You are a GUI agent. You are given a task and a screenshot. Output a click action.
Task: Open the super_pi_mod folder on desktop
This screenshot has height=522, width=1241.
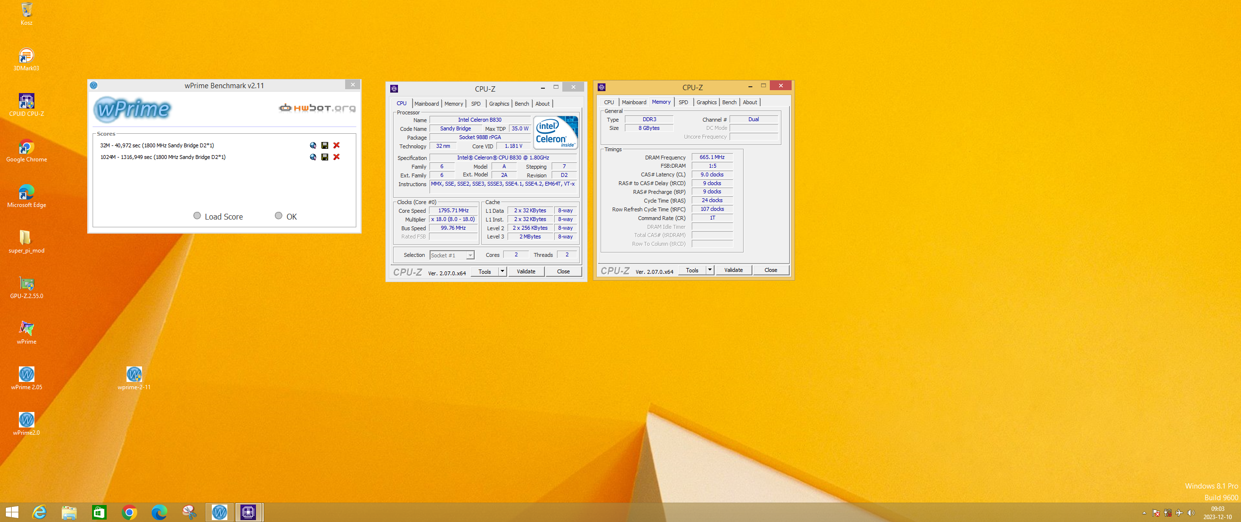tap(27, 242)
